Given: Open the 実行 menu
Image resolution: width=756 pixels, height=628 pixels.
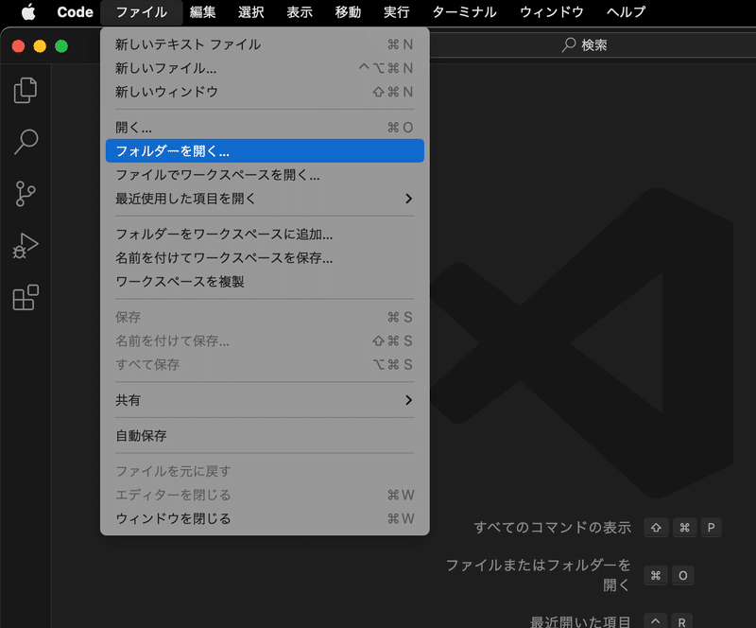Looking at the screenshot, I should coord(396,11).
